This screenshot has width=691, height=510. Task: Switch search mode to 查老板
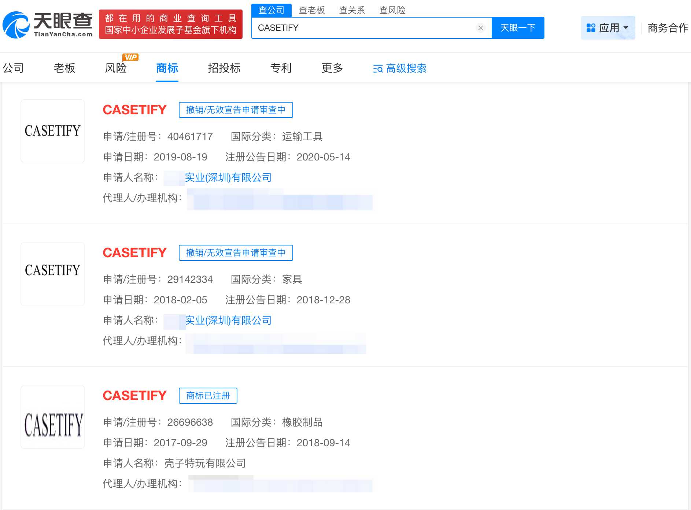click(312, 10)
